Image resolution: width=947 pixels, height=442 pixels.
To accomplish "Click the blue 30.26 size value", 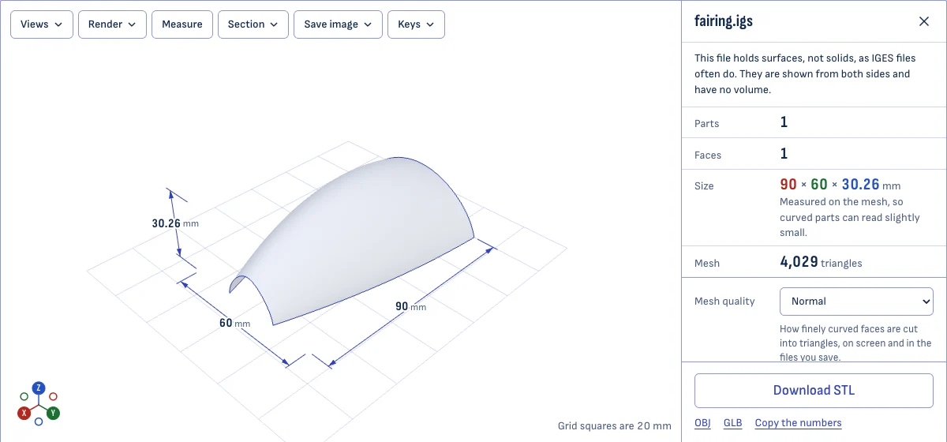I will point(860,185).
